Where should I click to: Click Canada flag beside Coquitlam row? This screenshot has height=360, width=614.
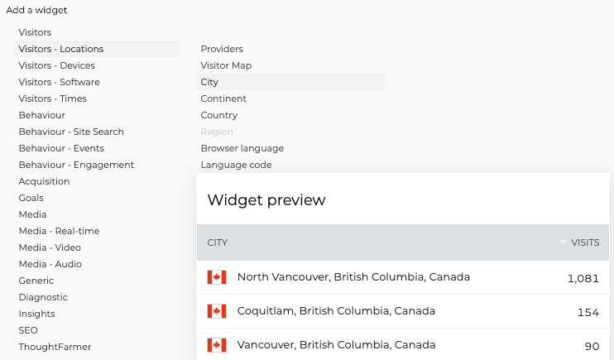pos(217,311)
